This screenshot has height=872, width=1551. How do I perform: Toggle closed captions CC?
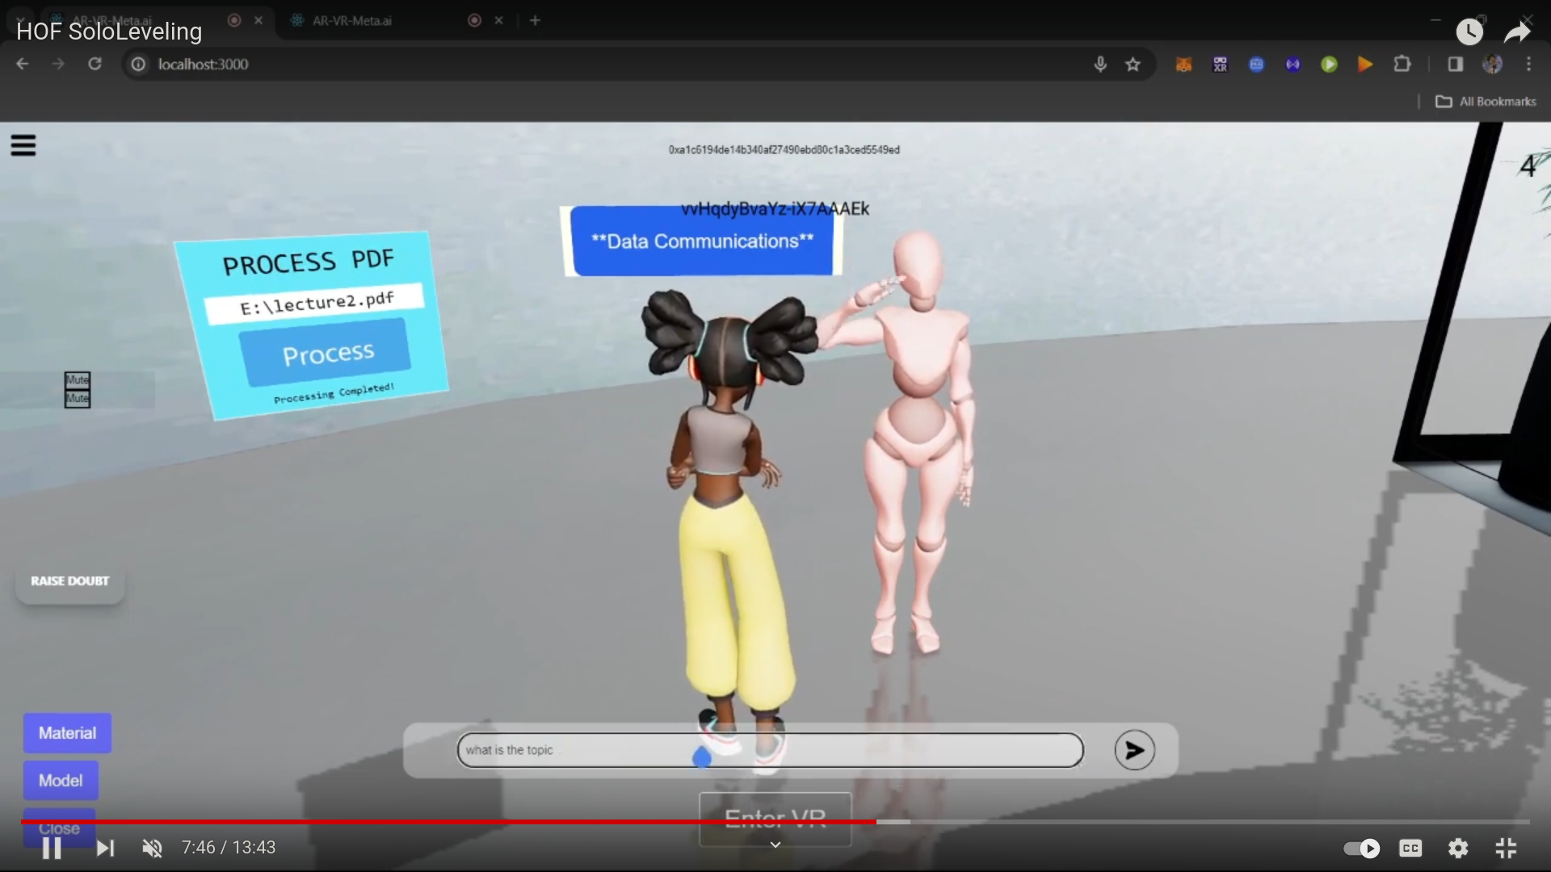1410,848
